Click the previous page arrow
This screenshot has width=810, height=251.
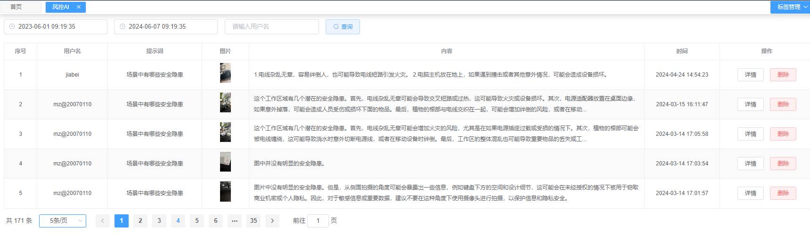pyautogui.click(x=103, y=221)
